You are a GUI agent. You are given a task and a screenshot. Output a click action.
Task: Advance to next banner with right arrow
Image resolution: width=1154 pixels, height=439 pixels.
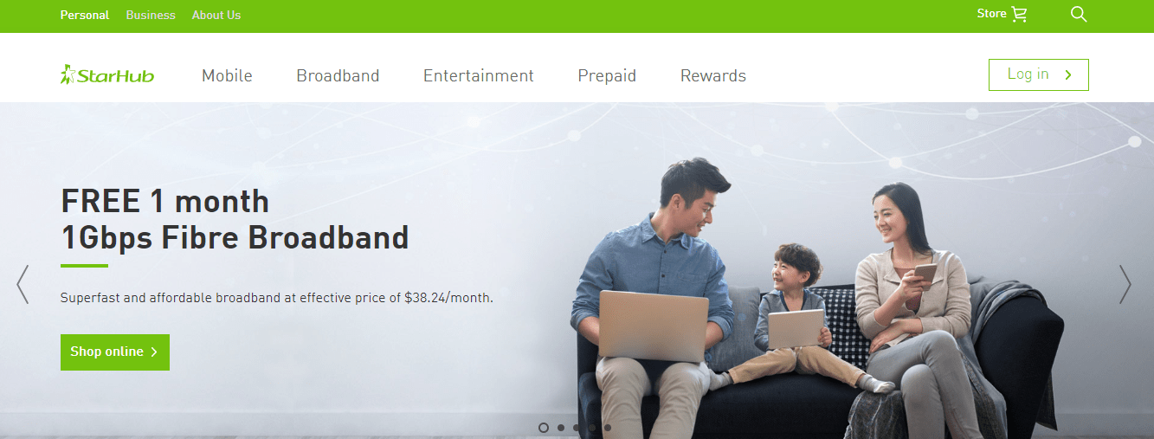pos(1125,284)
